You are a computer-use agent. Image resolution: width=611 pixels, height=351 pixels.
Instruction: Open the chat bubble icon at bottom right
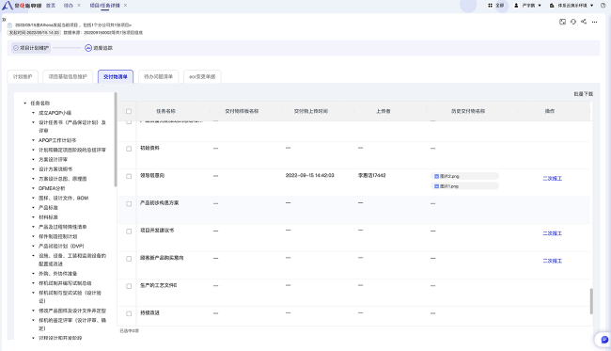pyautogui.click(x=604, y=340)
